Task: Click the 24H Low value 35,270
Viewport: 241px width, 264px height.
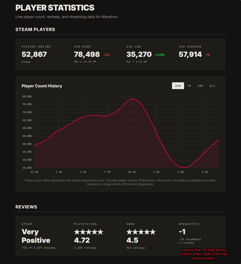Action: click(x=139, y=54)
